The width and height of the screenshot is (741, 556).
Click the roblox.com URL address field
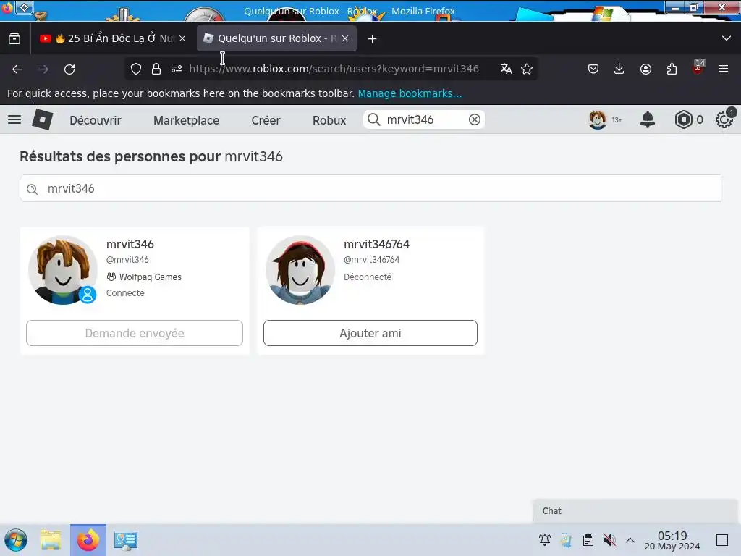click(x=334, y=69)
